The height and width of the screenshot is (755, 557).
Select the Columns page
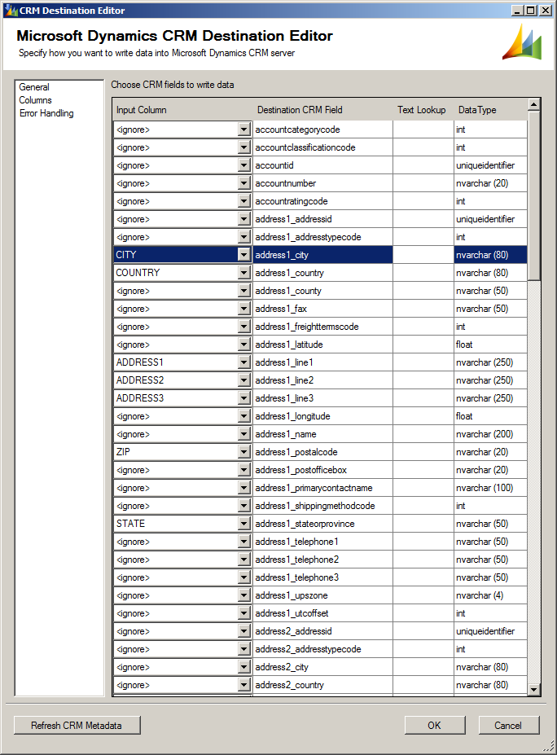35,100
